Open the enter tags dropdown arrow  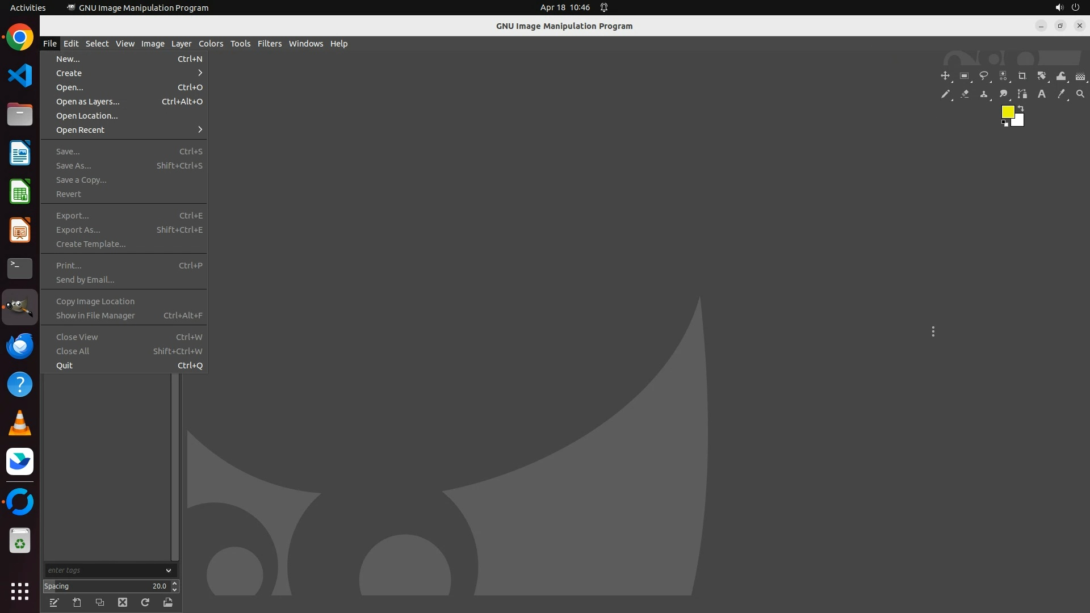tap(169, 570)
